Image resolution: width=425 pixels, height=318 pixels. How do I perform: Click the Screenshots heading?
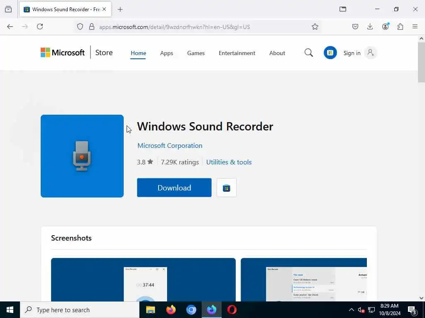71,238
